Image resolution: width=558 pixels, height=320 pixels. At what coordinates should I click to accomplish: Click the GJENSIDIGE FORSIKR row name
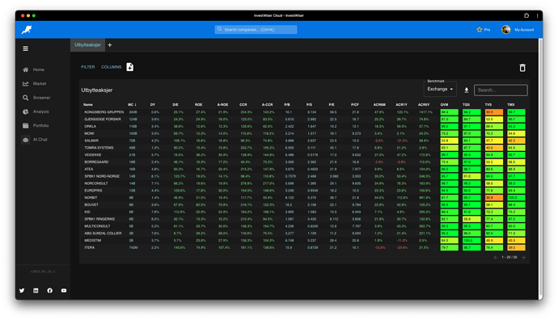[x=103, y=119]
